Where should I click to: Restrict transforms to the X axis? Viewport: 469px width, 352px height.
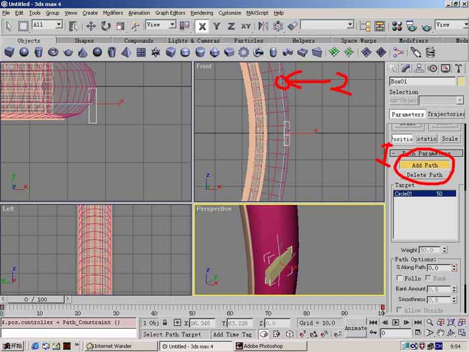tap(202, 26)
